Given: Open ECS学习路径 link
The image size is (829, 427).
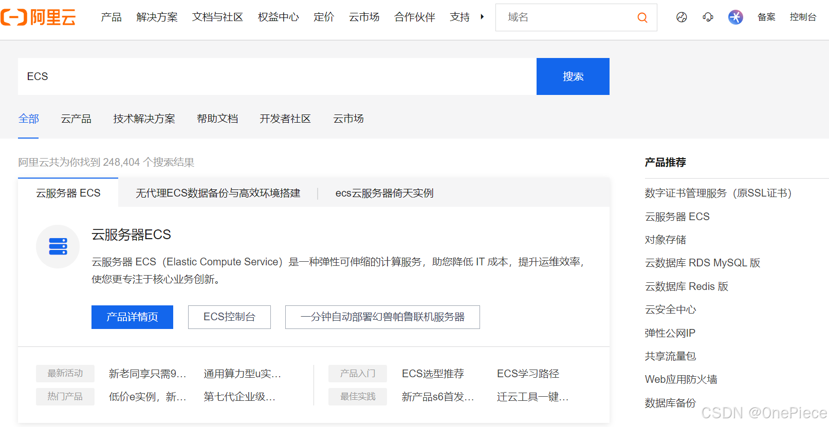Looking at the screenshot, I should [x=528, y=374].
